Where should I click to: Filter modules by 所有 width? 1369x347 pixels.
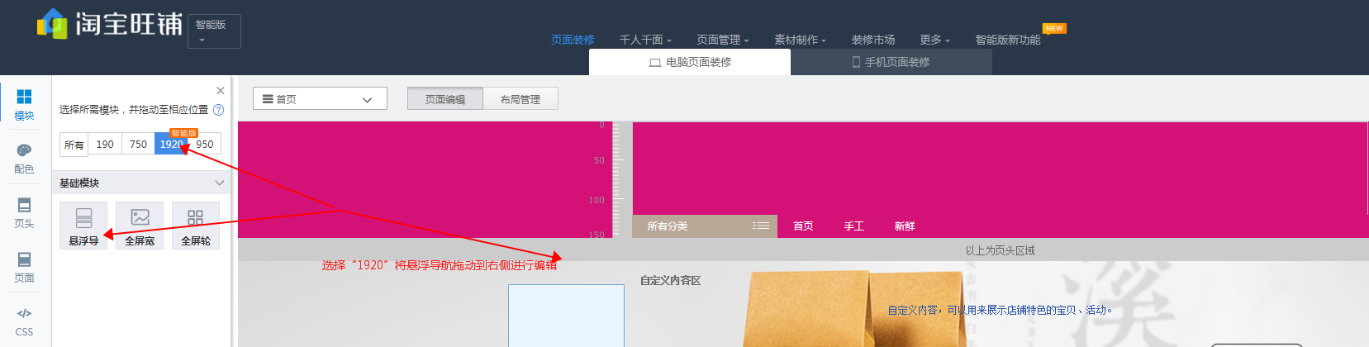point(74,145)
